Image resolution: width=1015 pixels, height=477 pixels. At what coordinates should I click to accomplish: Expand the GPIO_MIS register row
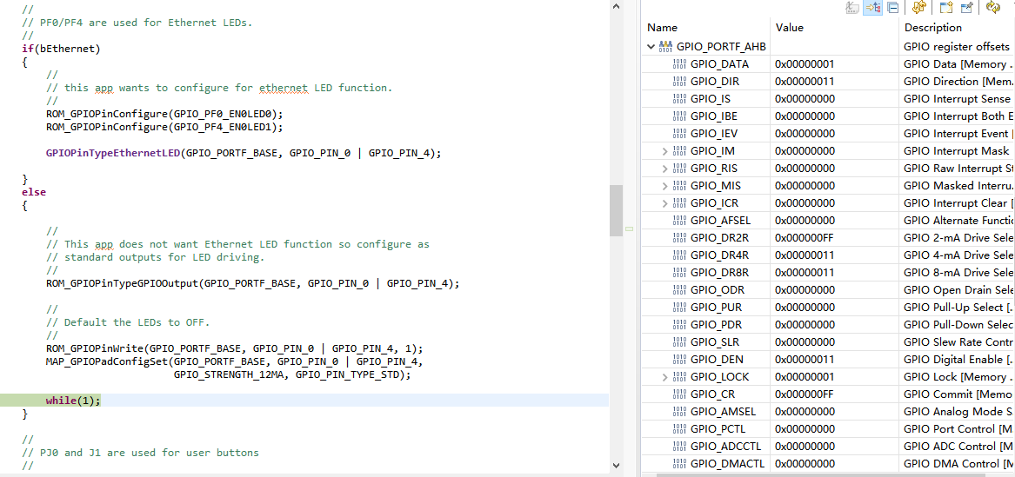[664, 186]
